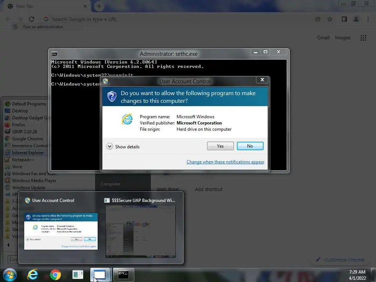
Task: Click the Start menu Back arrow
Action: coord(8,245)
